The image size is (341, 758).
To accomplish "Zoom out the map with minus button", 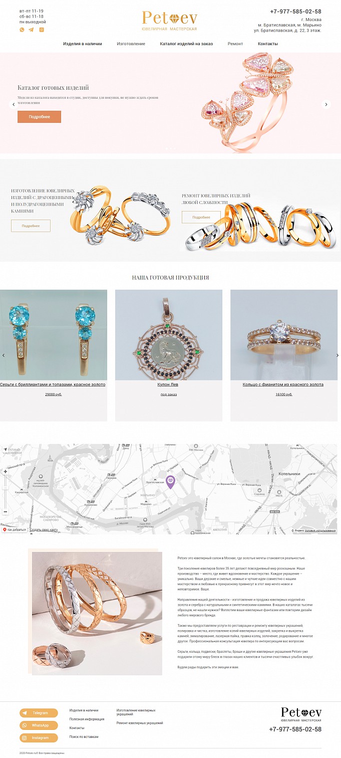I will point(6,512).
